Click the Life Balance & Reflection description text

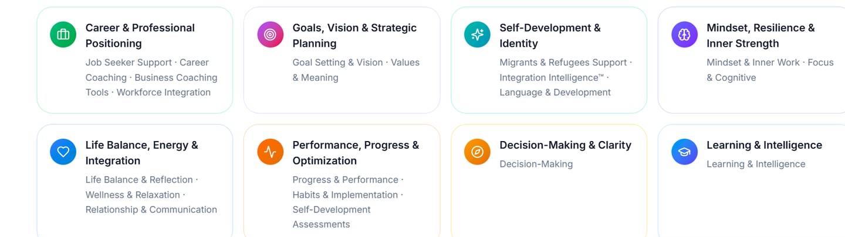pos(139,180)
